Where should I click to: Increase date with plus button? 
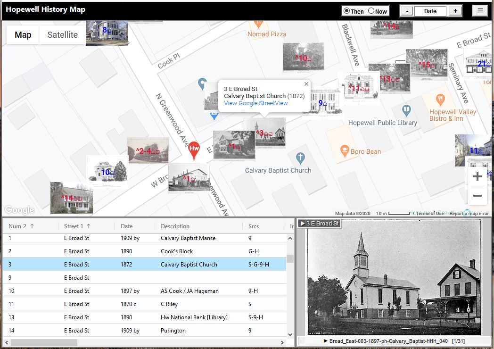tap(455, 11)
